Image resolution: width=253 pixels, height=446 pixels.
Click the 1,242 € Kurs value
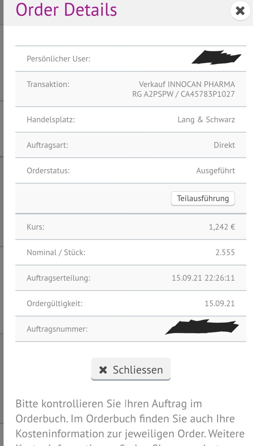pyautogui.click(x=222, y=227)
